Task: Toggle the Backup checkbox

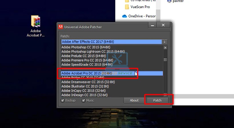Action: 63,101
